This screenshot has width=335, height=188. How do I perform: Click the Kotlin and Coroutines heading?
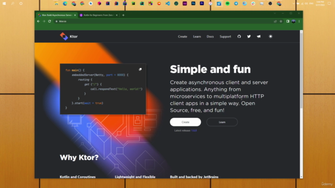point(77,177)
